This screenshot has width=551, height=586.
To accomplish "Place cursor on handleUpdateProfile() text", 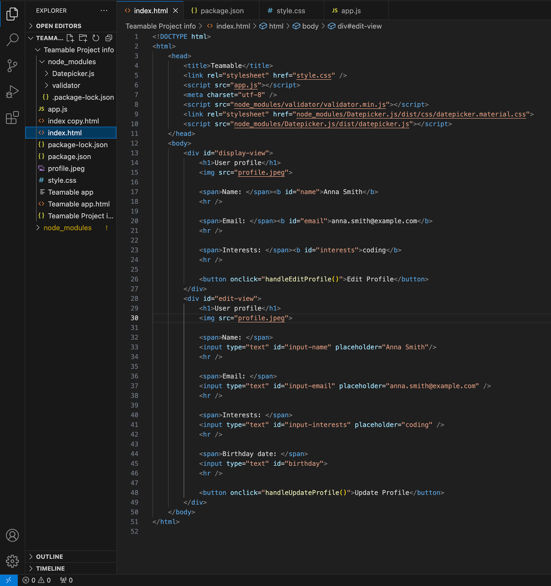I will coord(306,493).
